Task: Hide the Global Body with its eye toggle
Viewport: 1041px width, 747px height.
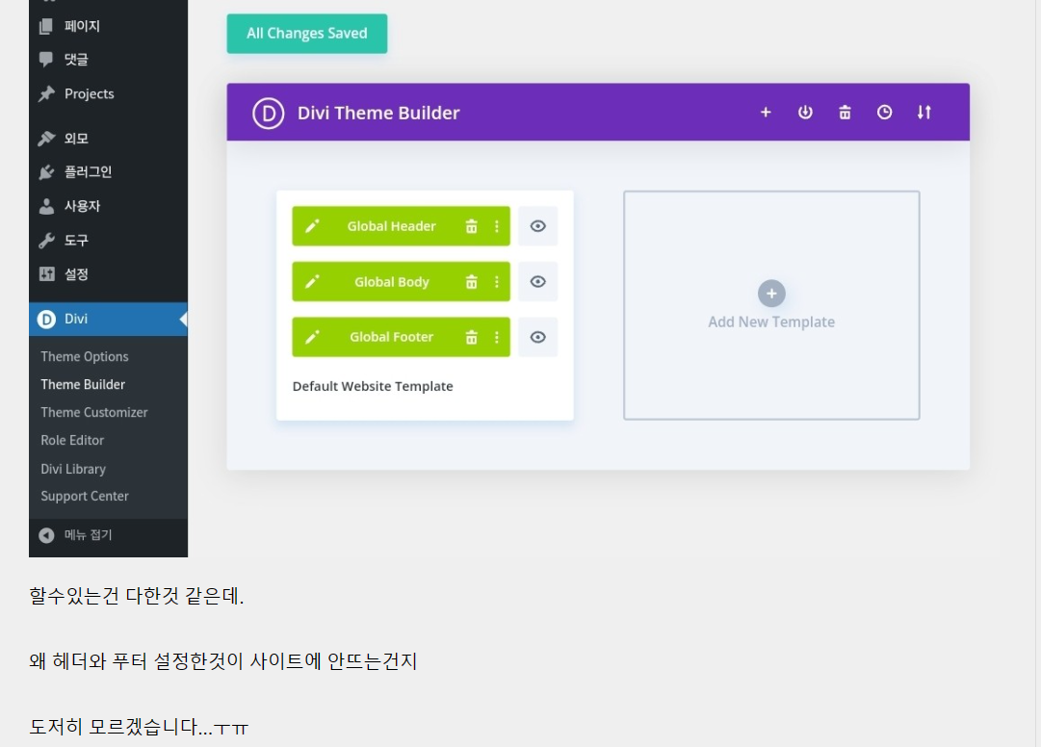Action: click(537, 281)
